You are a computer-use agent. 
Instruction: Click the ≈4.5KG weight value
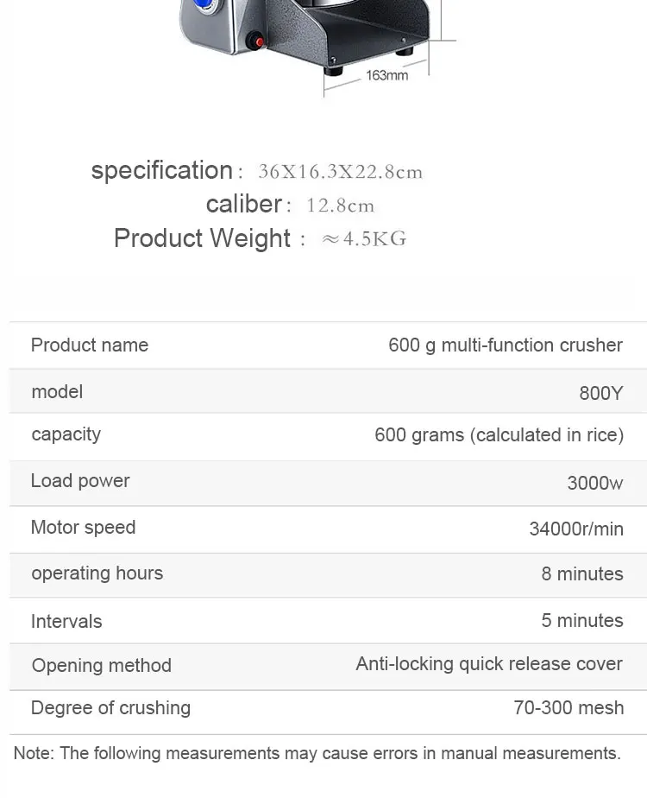pos(363,239)
